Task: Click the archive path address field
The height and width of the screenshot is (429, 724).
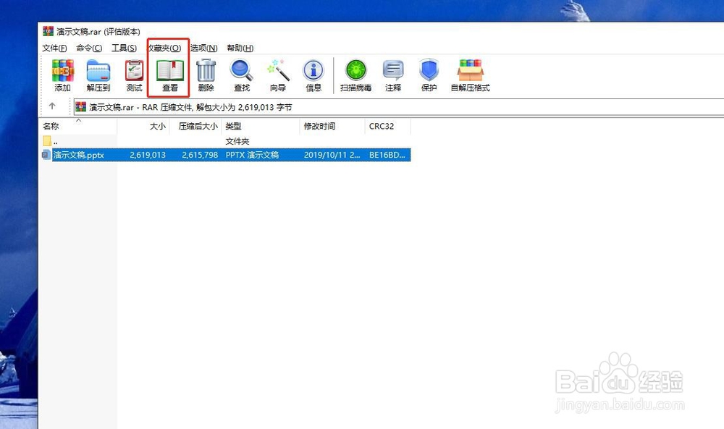Action: pyautogui.click(x=399, y=107)
